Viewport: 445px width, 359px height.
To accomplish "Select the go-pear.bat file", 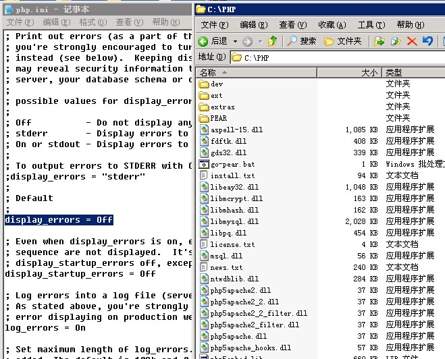I will pyautogui.click(x=232, y=164).
